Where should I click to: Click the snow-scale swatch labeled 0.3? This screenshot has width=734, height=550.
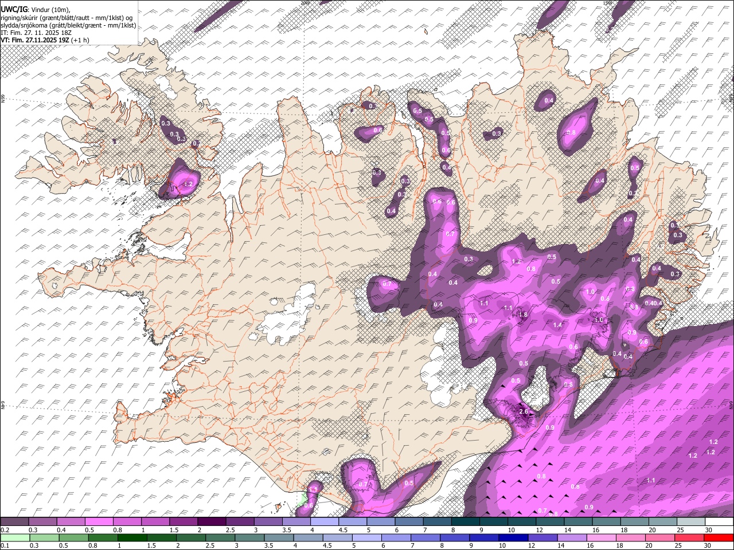pos(42,521)
